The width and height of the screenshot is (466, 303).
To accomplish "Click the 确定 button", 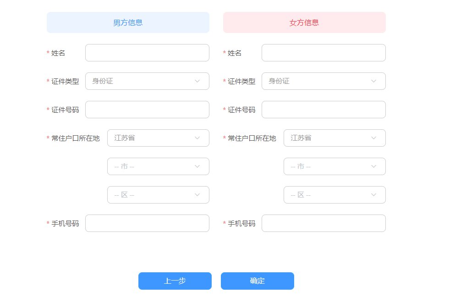I will (258, 281).
